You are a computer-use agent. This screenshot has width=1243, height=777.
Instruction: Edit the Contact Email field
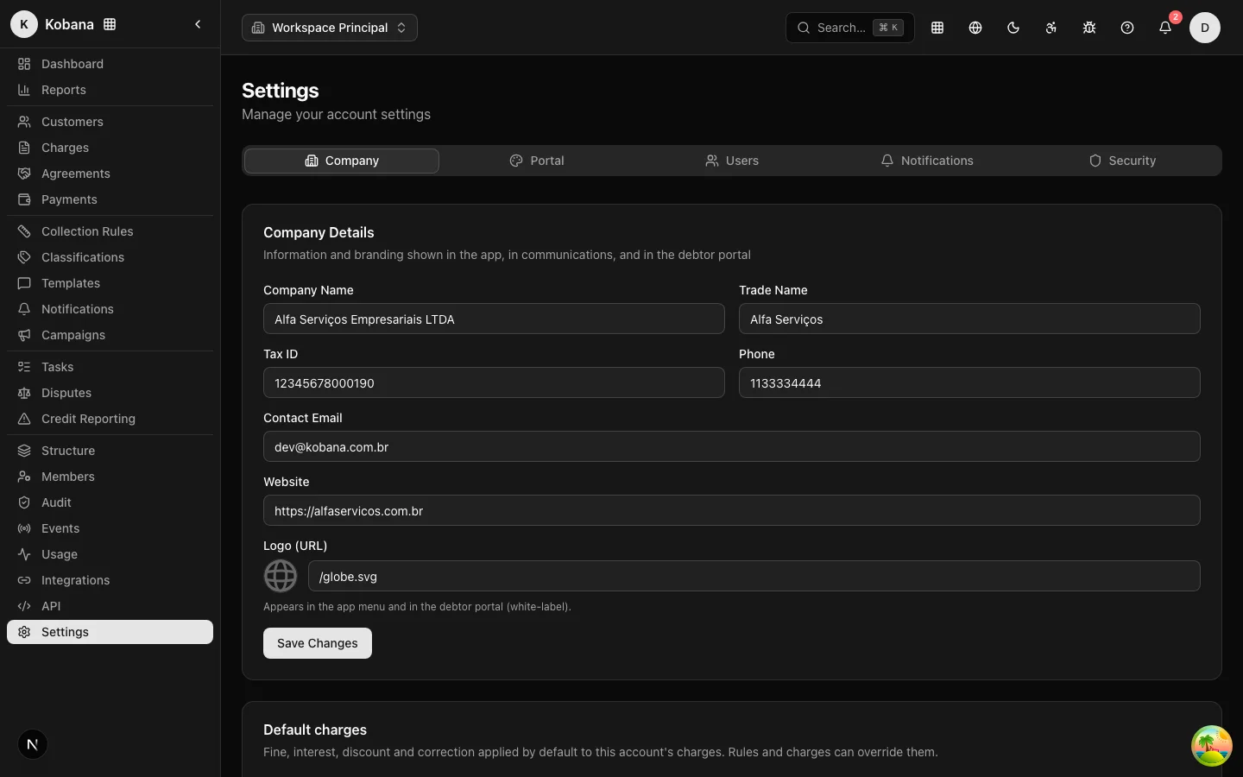[732, 446]
